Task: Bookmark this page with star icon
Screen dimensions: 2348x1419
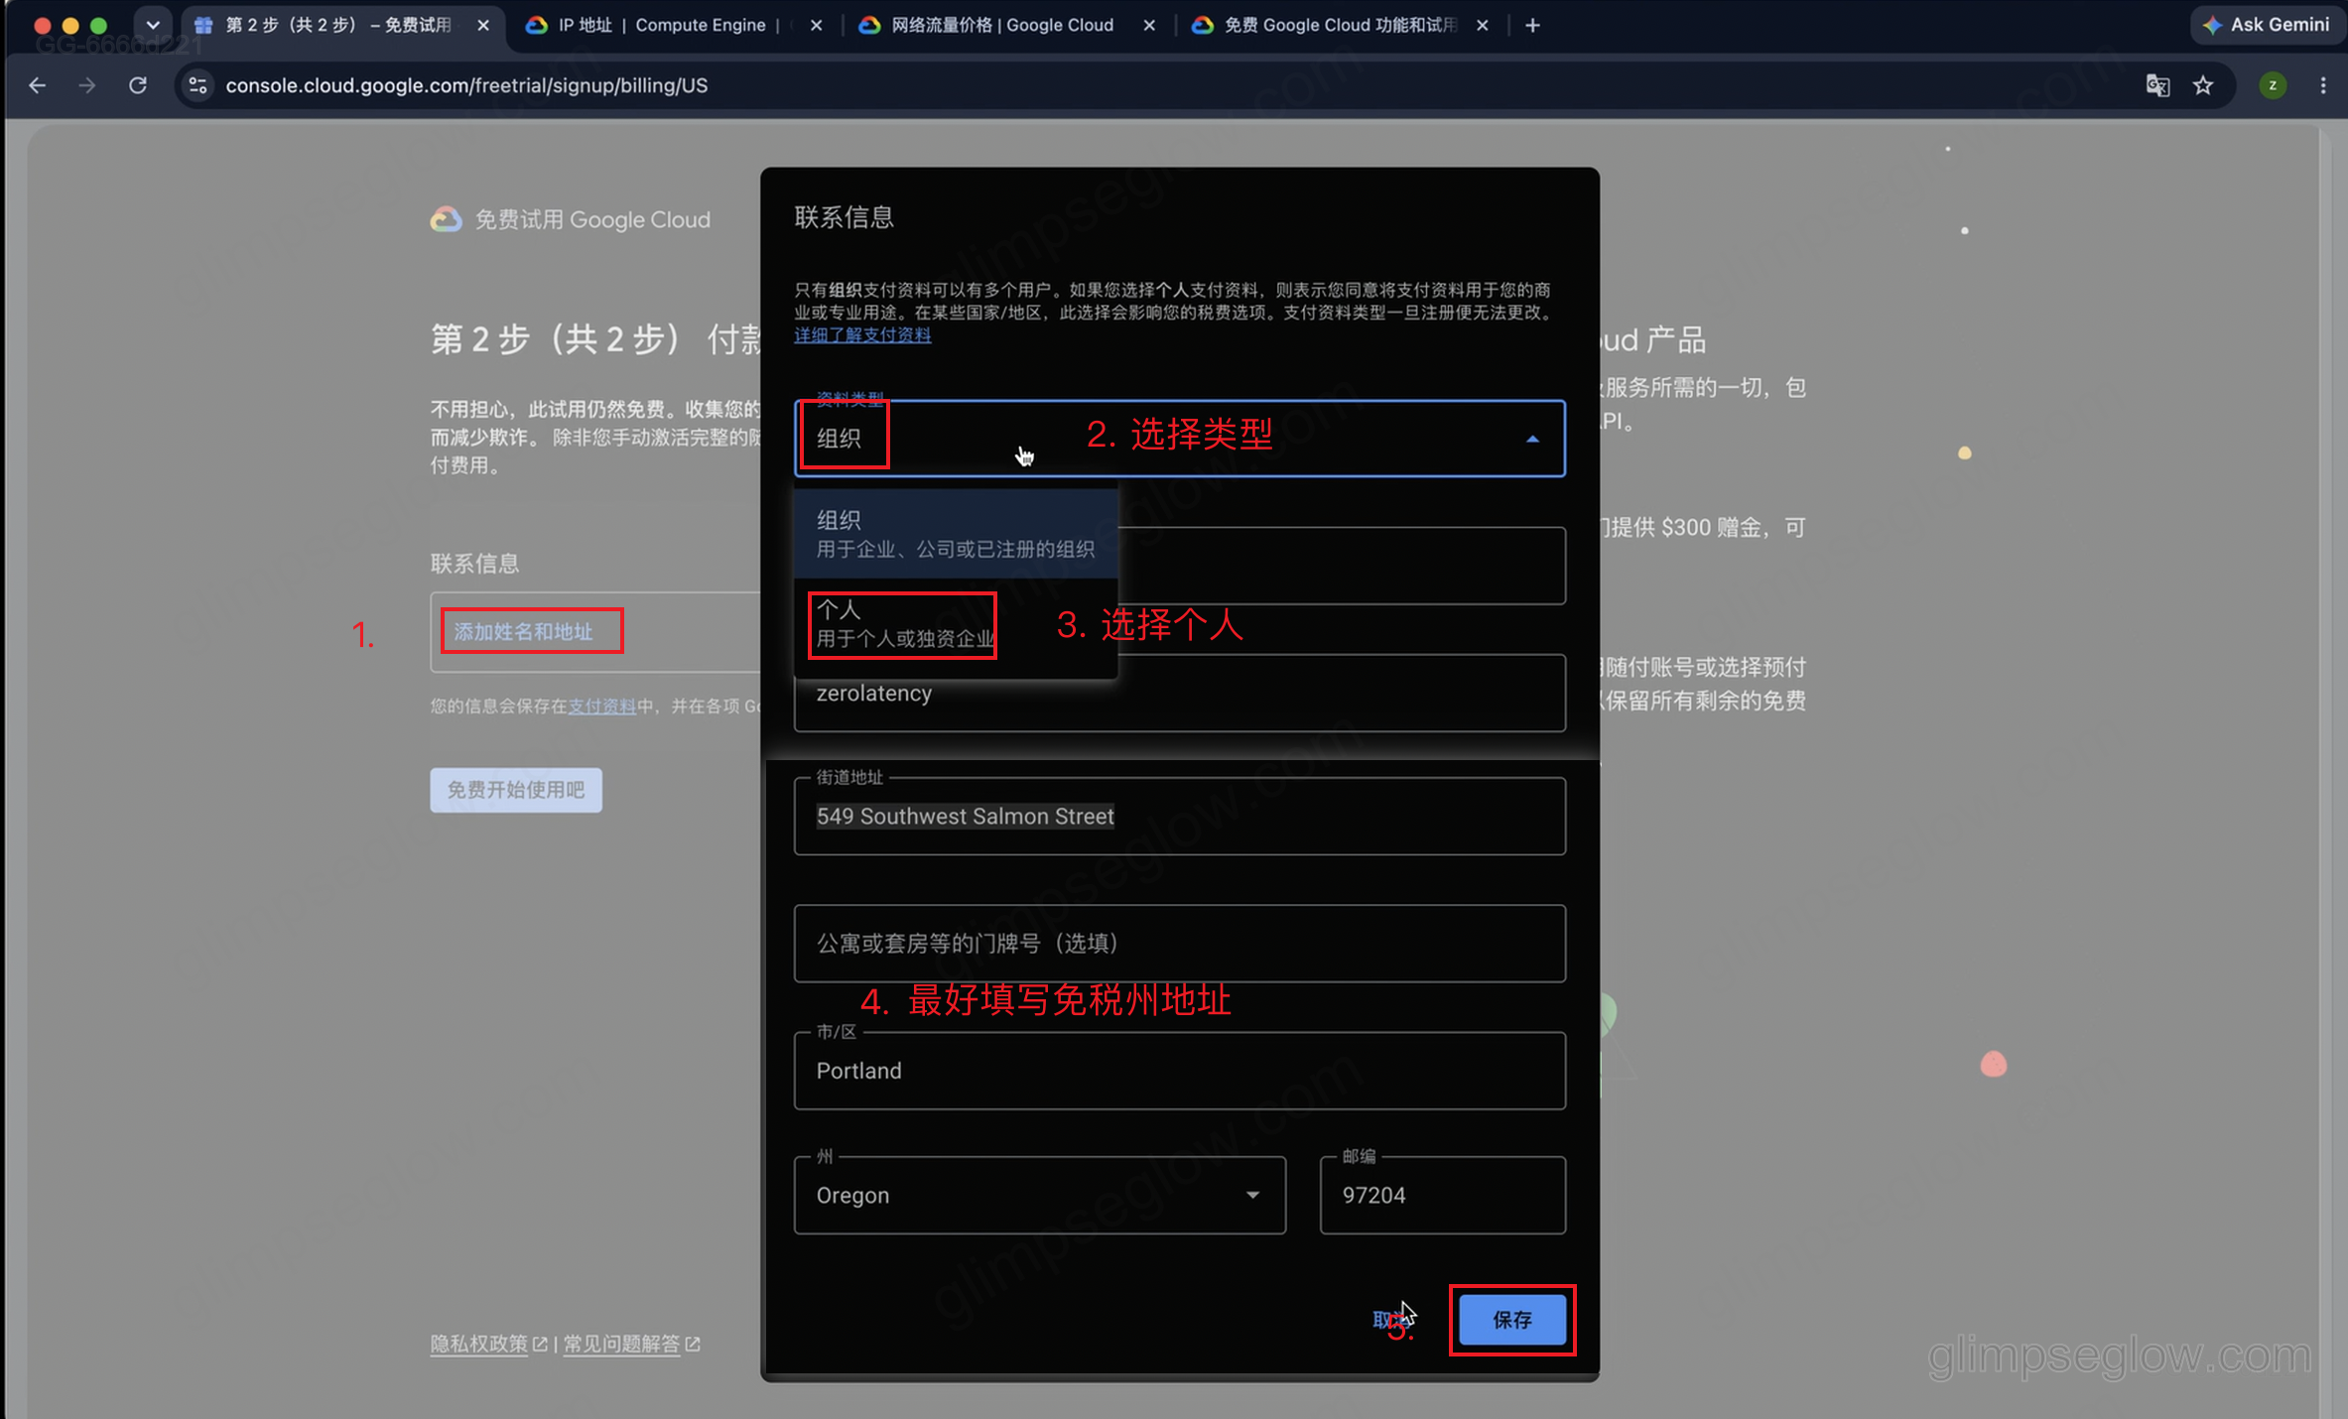Action: point(2203,85)
